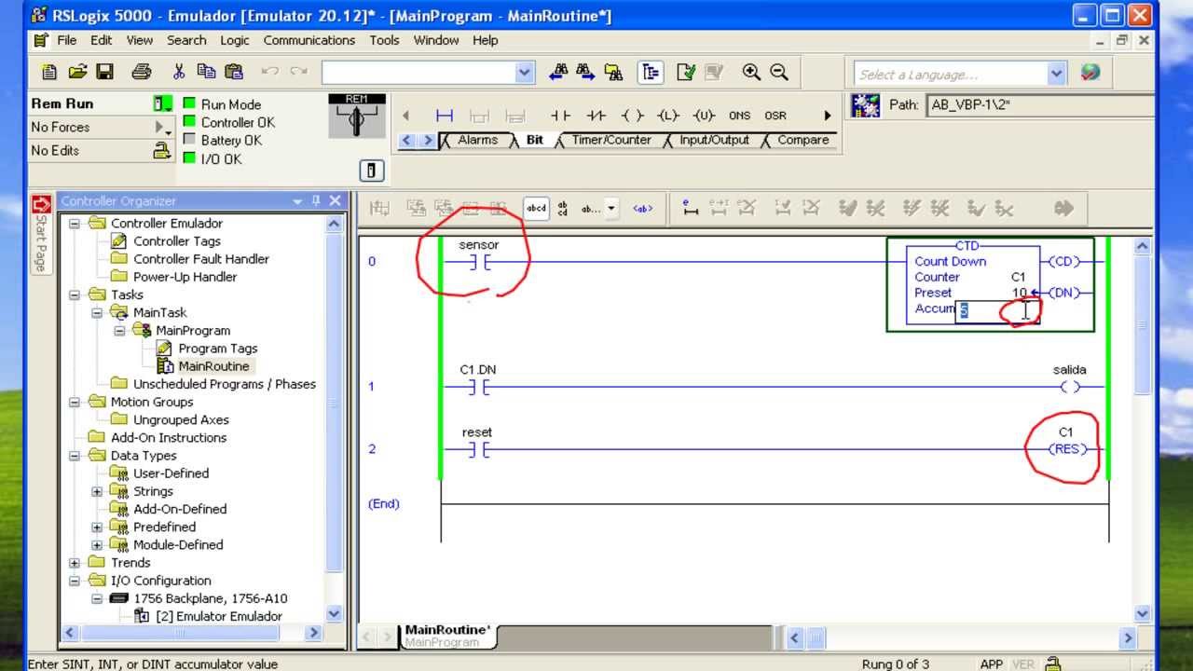The width and height of the screenshot is (1193, 671).
Task: Open the No Forces dropdown arrow
Action: (163, 128)
